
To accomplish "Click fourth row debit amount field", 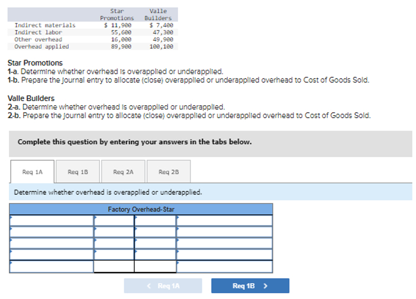I will (x=114, y=255).
